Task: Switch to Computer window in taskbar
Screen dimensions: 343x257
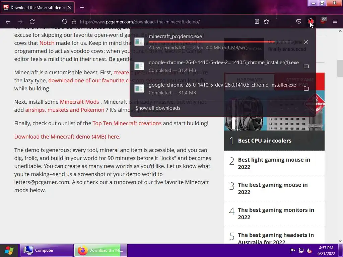Action: coord(47,250)
